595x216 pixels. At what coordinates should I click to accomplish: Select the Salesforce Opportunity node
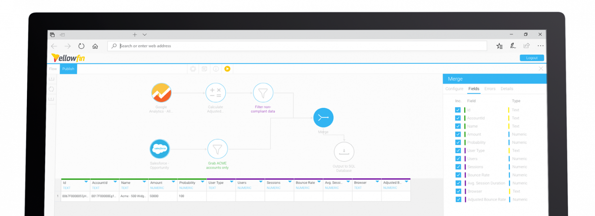(x=159, y=149)
